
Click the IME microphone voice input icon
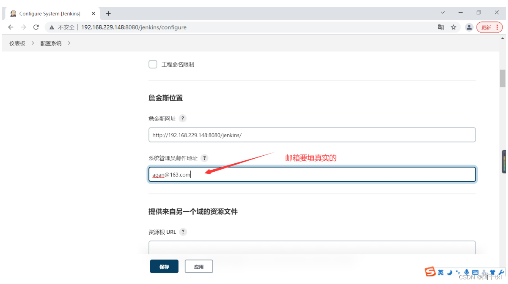[467, 273]
